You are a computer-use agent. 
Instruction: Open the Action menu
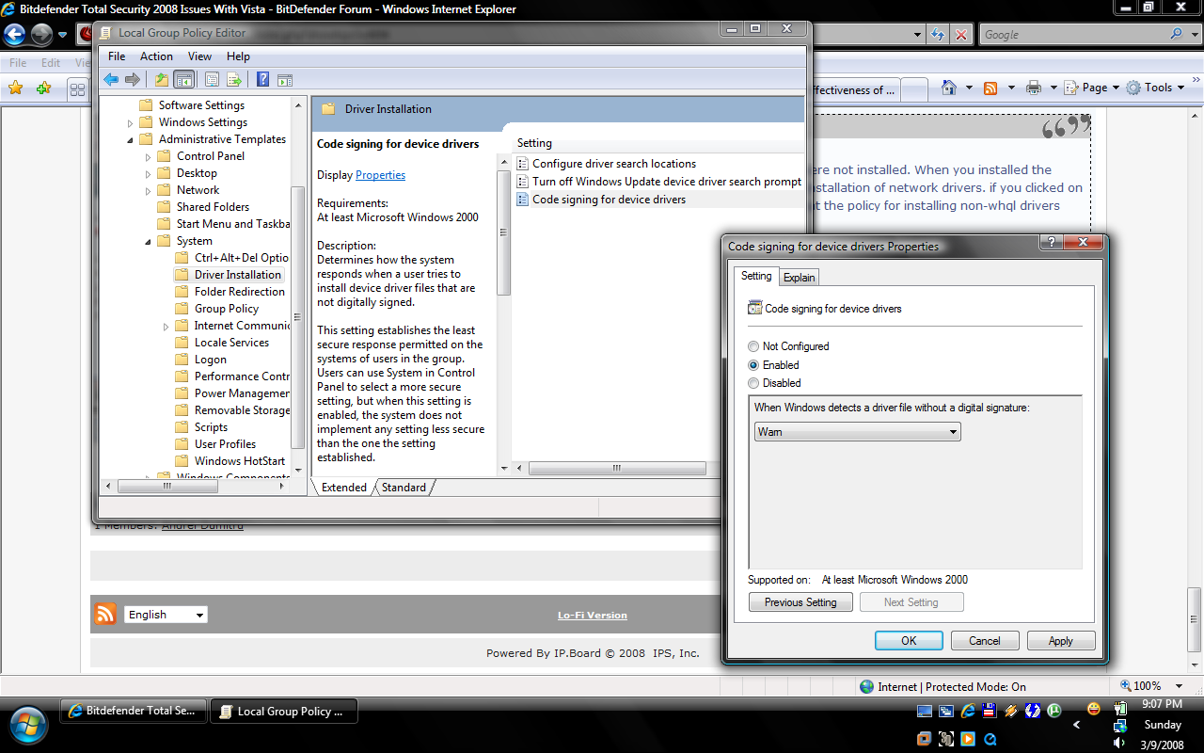pos(156,56)
